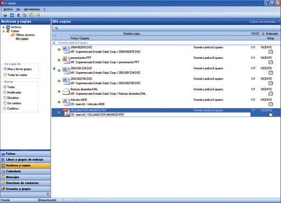This screenshot has height=203, width=281.
Task: Open the Calendario section
Action: (x=25, y=171)
